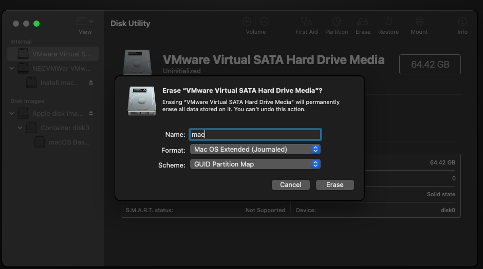Open the View sidebar menu

pyautogui.click(x=85, y=22)
